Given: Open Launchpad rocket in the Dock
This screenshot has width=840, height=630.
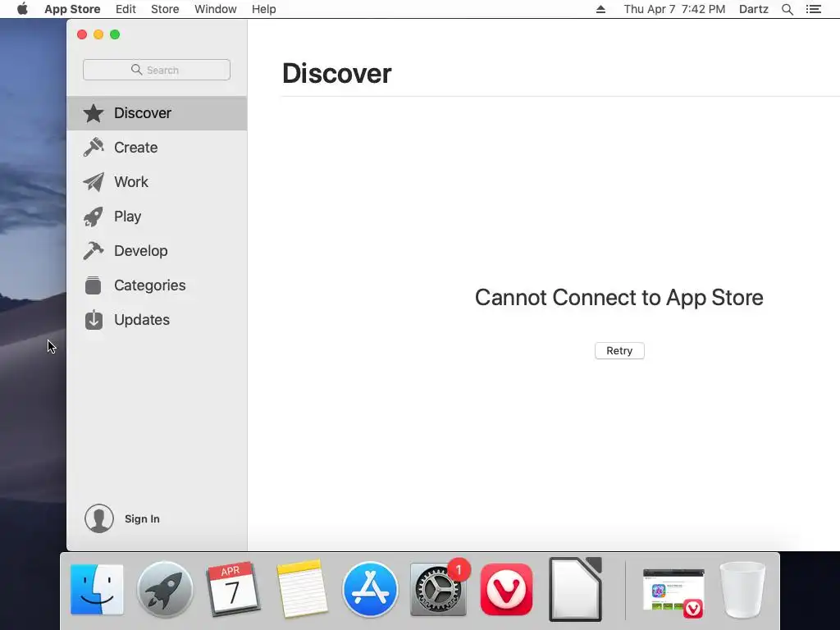Looking at the screenshot, I should (165, 589).
